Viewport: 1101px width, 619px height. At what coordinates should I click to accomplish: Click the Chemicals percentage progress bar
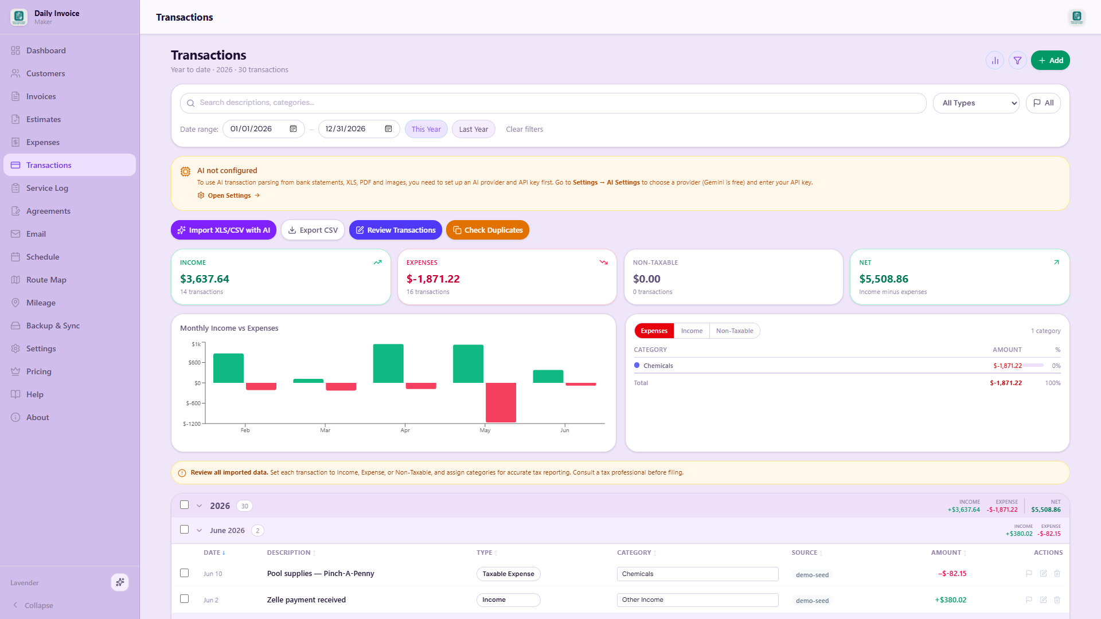[x=1033, y=365]
